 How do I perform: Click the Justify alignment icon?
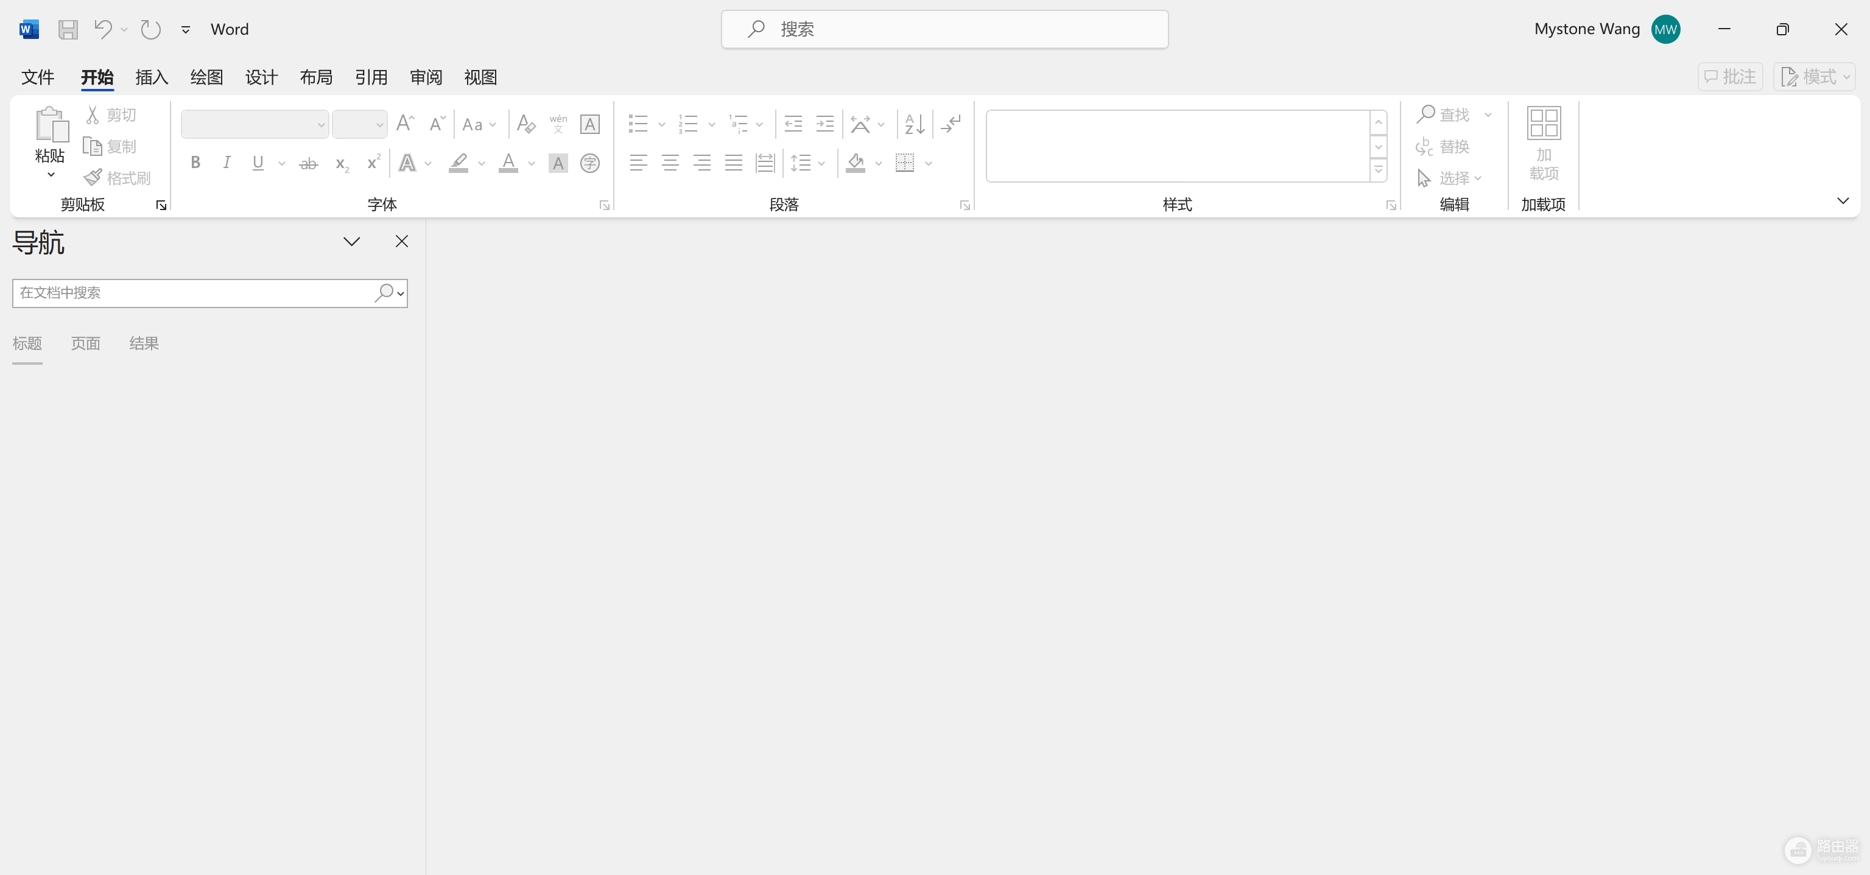(x=733, y=163)
